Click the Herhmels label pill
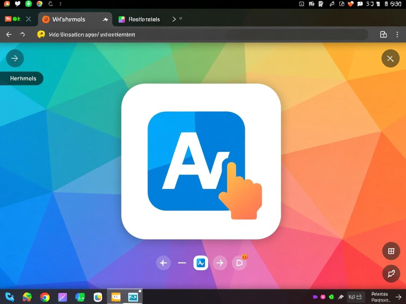 tap(22, 78)
